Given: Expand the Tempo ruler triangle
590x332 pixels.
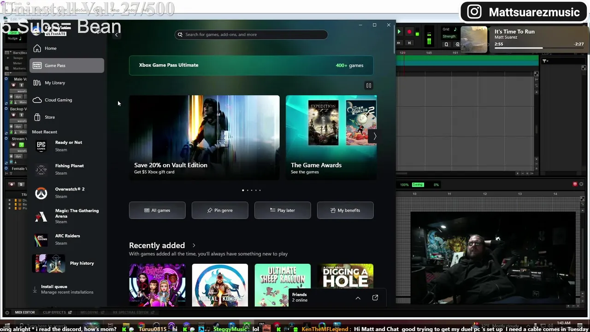Looking at the screenshot, I should point(8,58).
